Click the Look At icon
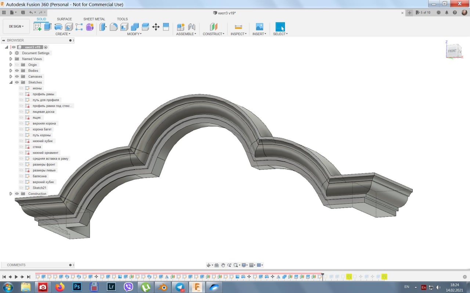 [x=217, y=265]
